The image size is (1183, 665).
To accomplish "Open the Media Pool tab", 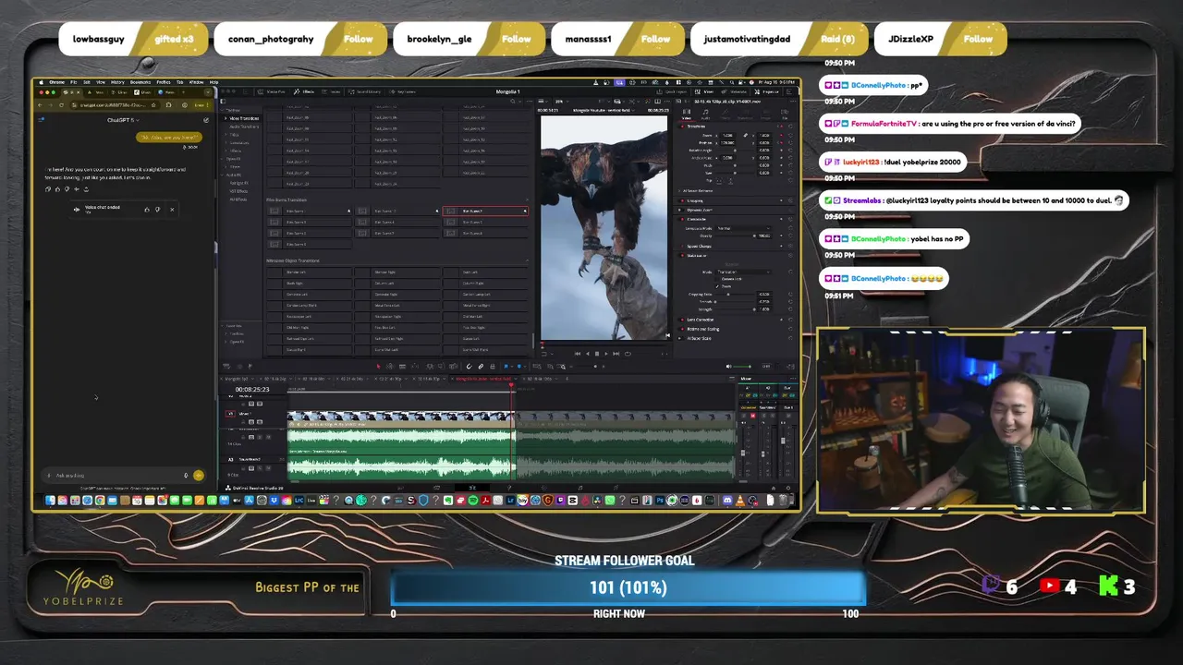I will tap(273, 91).
